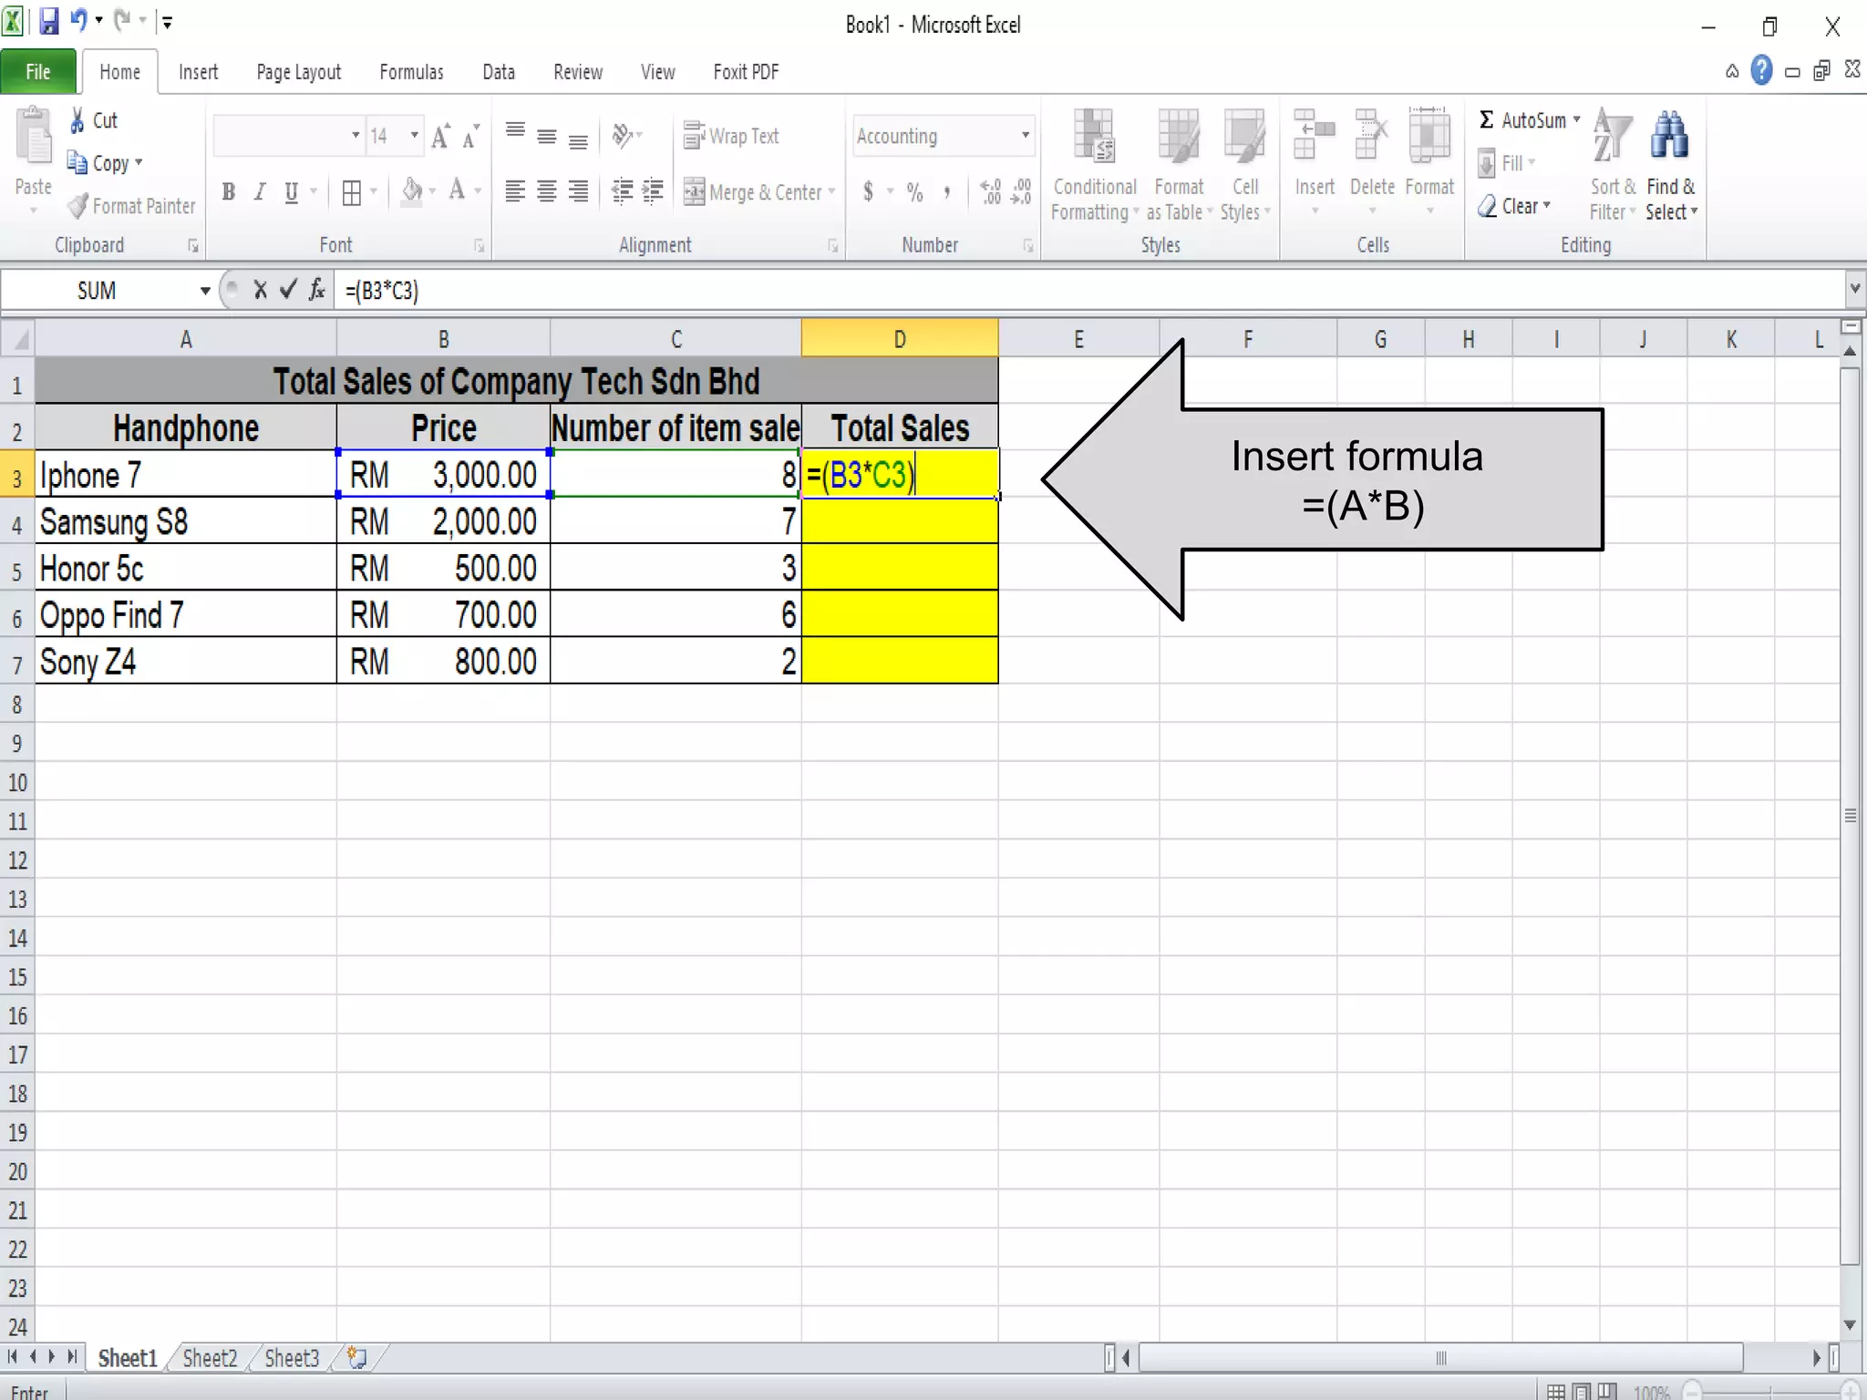Click the Borders icon in Font group
This screenshot has height=1400, width=1867.
pos(351,192)
